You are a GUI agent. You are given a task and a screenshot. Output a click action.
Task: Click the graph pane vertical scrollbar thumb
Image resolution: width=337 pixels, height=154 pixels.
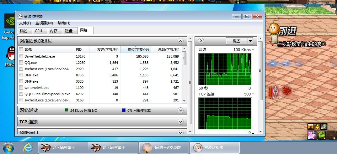(260, 71)
